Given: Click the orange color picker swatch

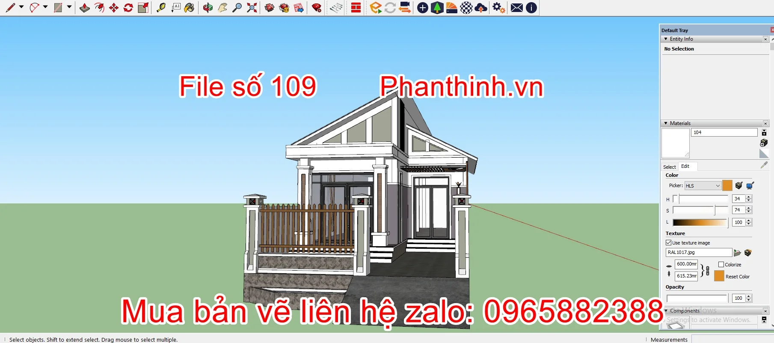Looking at the screenshot, I should click(727, 185).
